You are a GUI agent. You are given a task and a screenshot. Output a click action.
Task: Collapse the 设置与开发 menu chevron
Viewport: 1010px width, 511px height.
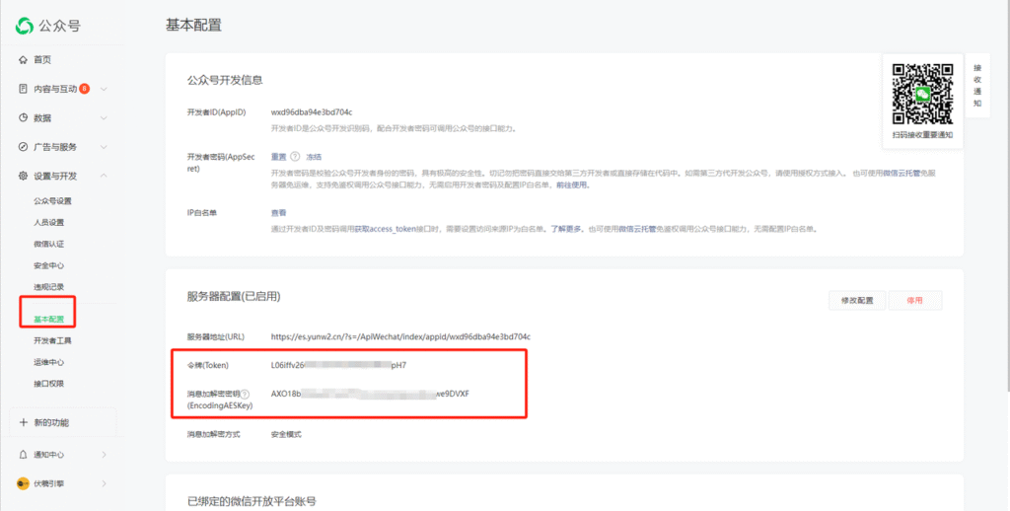pos(104,176)
